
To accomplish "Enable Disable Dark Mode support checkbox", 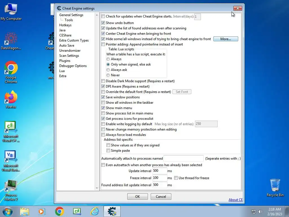I will pyautogui.click(x=103, y=81).
